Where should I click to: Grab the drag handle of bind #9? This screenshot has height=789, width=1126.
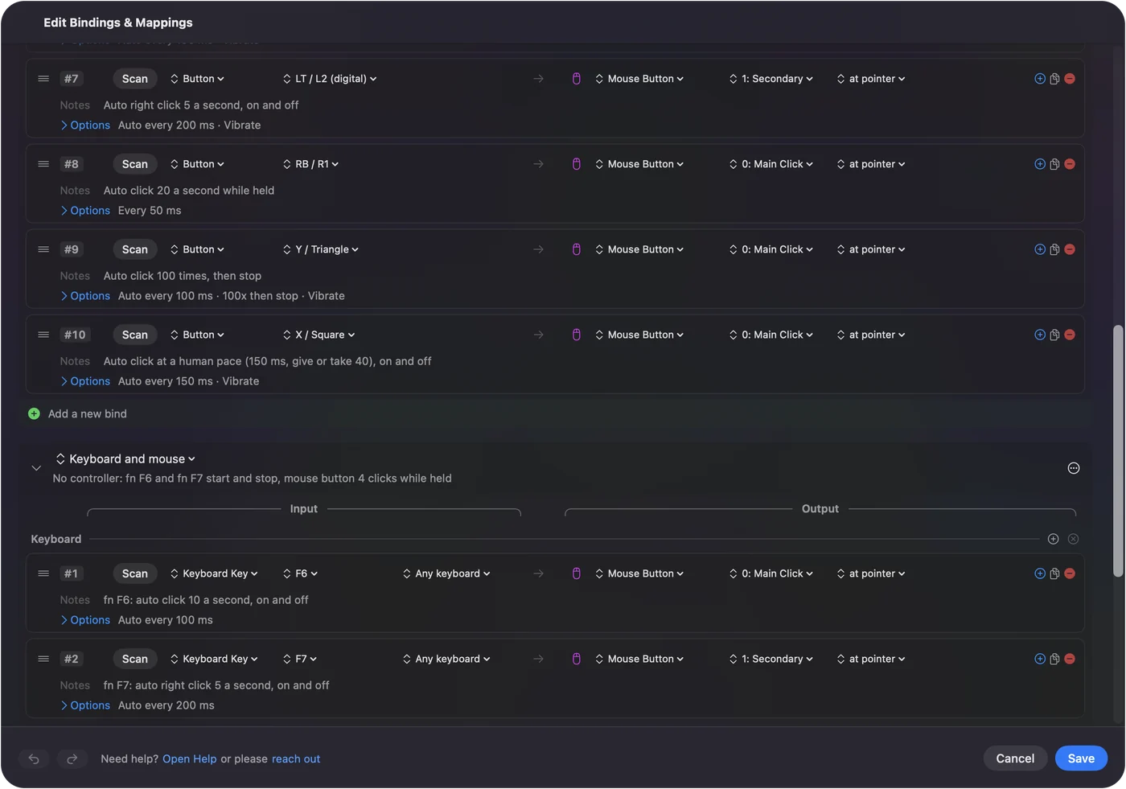43,249
